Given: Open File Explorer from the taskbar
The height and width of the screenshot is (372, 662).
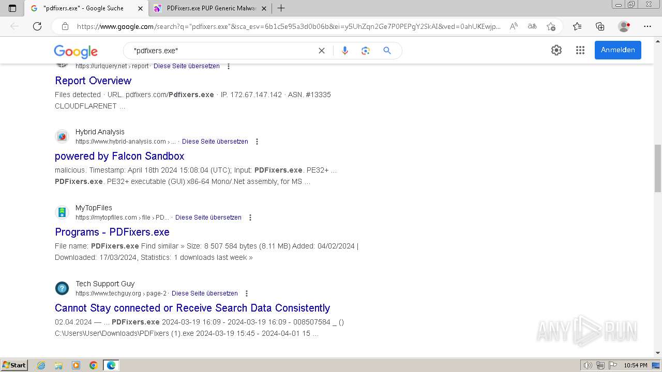Looking at the screenshot, I should point(58,365).
